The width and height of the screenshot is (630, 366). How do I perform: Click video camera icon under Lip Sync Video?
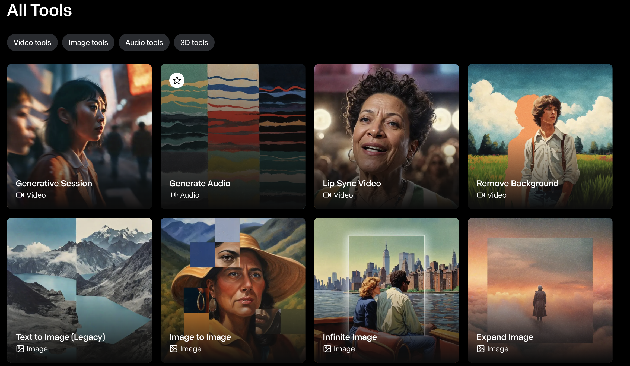tap(327, 195)
